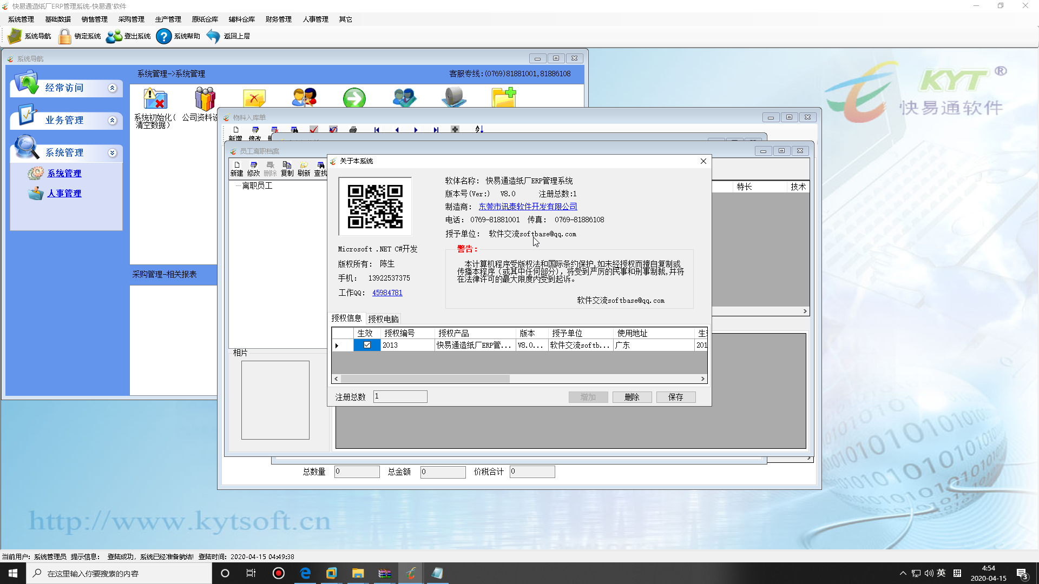Click the 系统导航 toolbar icon
The height and width of the screenshot is (584, 1039).
click(x=15, y=36)
